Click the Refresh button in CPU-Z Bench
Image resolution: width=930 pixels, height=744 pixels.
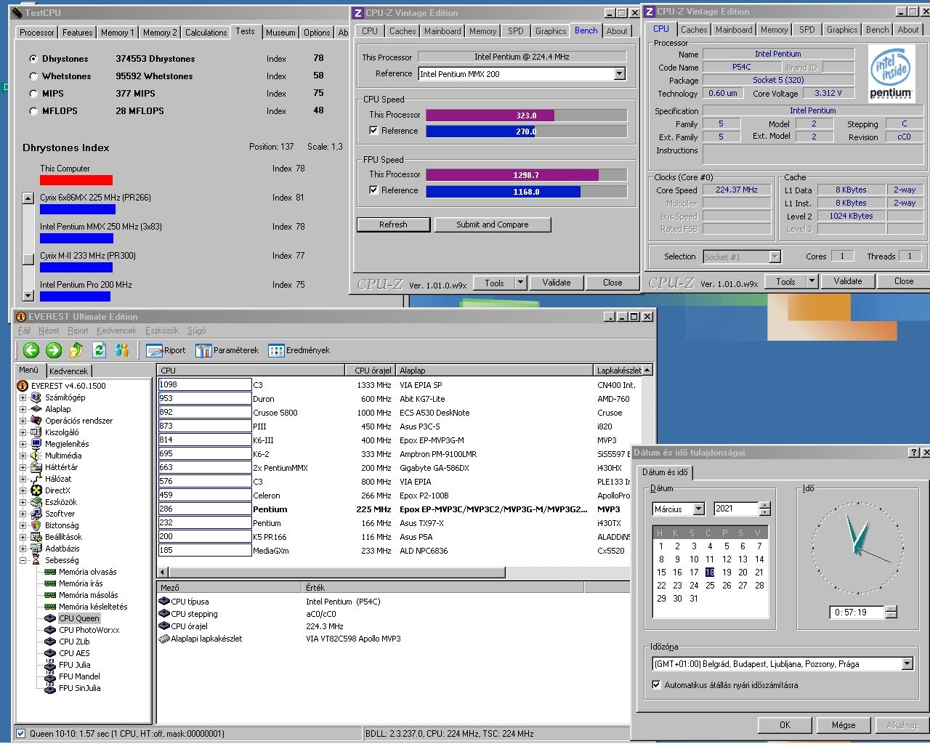click(393, 225)
